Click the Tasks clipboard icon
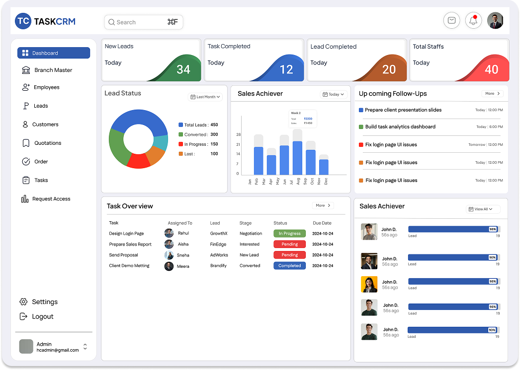 click(26, 180)
